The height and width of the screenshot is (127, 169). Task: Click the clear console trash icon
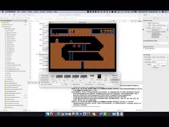137,110
